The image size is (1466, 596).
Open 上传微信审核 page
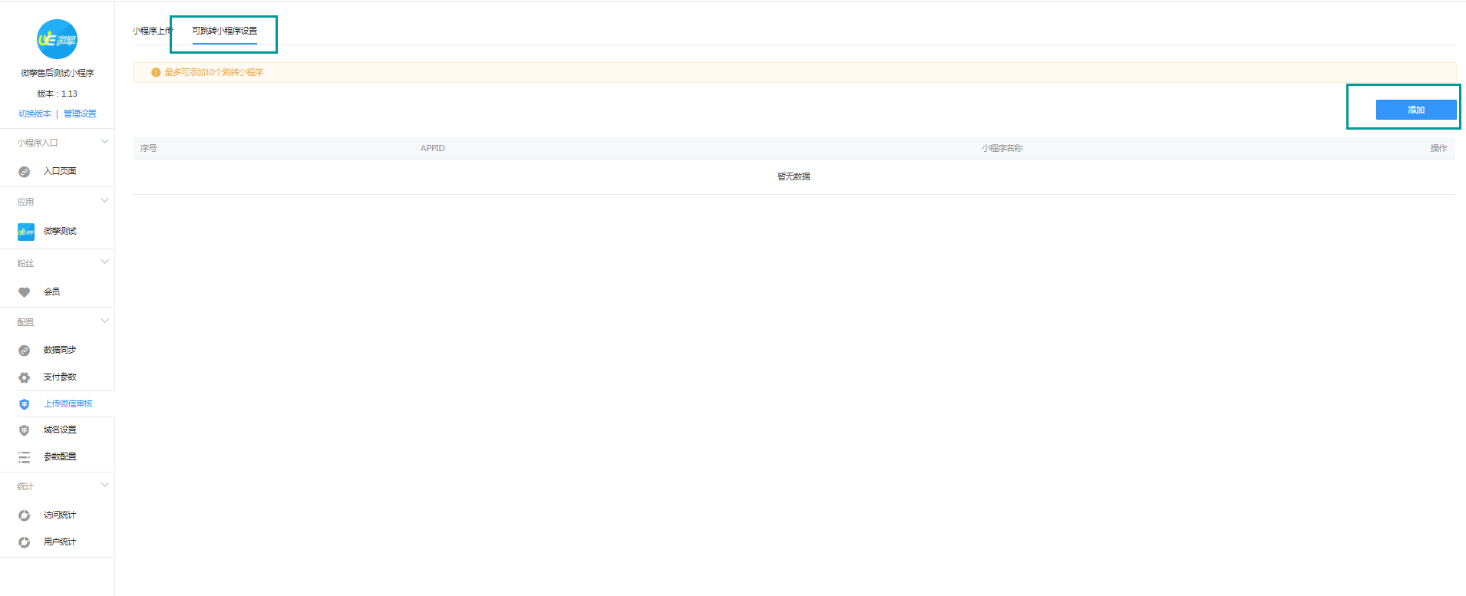pyautogui.click(x=68, y=403)
